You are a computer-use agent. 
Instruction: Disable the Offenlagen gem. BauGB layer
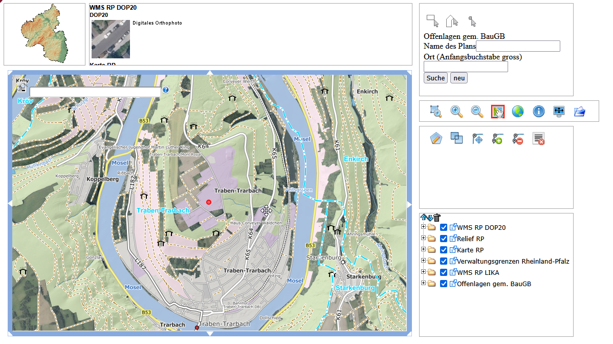coord(444,284)
